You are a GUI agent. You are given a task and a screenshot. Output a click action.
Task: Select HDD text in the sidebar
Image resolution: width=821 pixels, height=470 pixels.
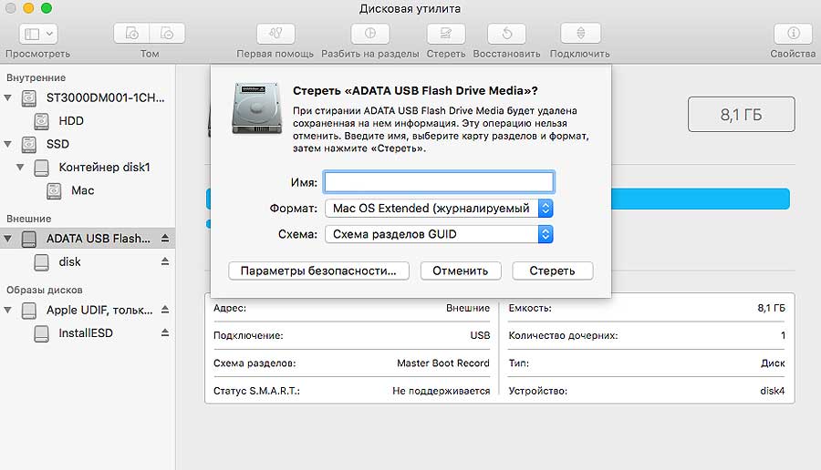[x=71, y=121]
